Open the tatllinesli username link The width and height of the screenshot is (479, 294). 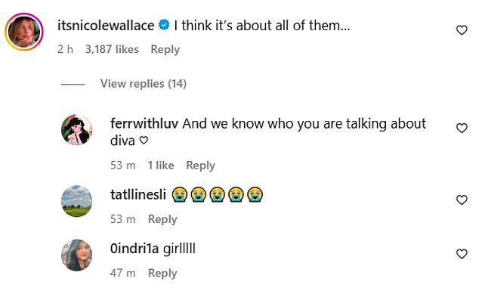138,195
